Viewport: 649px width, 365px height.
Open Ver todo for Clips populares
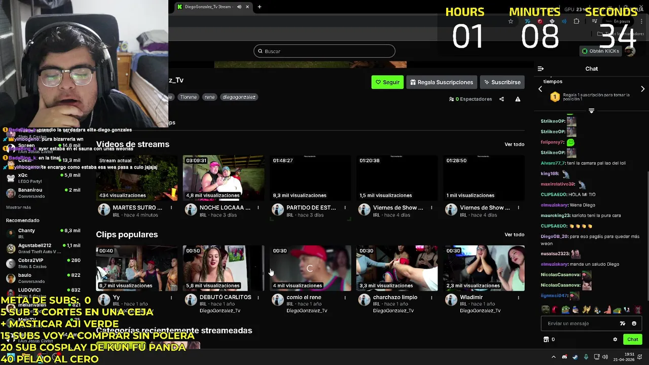[514, 235]
